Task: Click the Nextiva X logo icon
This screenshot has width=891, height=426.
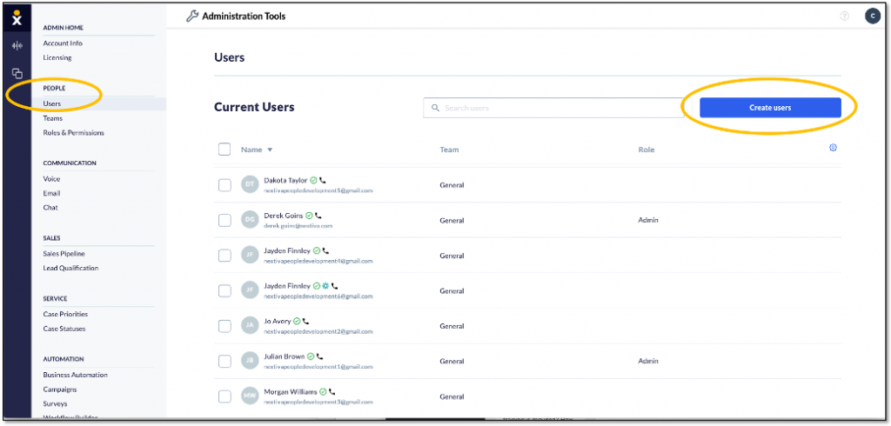Action: [x=17, y=17]
